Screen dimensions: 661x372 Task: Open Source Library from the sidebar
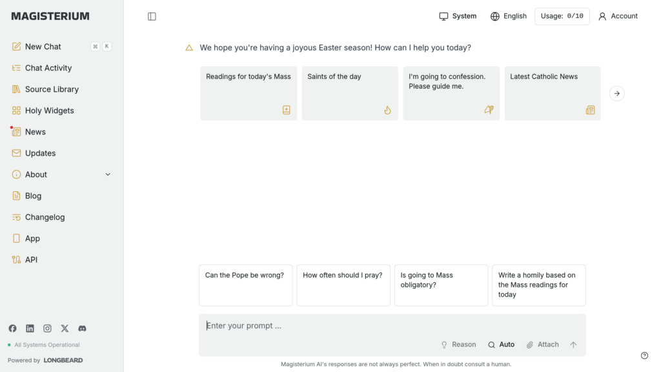click(52, 89)
